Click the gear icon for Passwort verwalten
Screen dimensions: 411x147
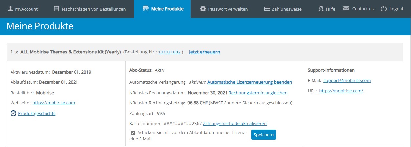tap(203, 9)
